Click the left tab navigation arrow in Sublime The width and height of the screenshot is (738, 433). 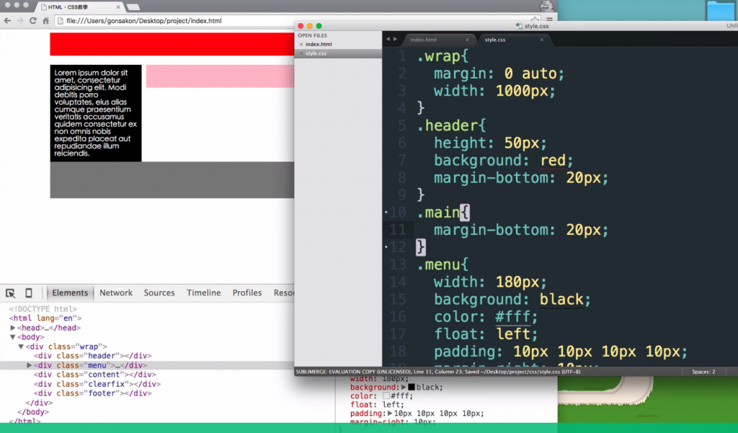point(388,39)
